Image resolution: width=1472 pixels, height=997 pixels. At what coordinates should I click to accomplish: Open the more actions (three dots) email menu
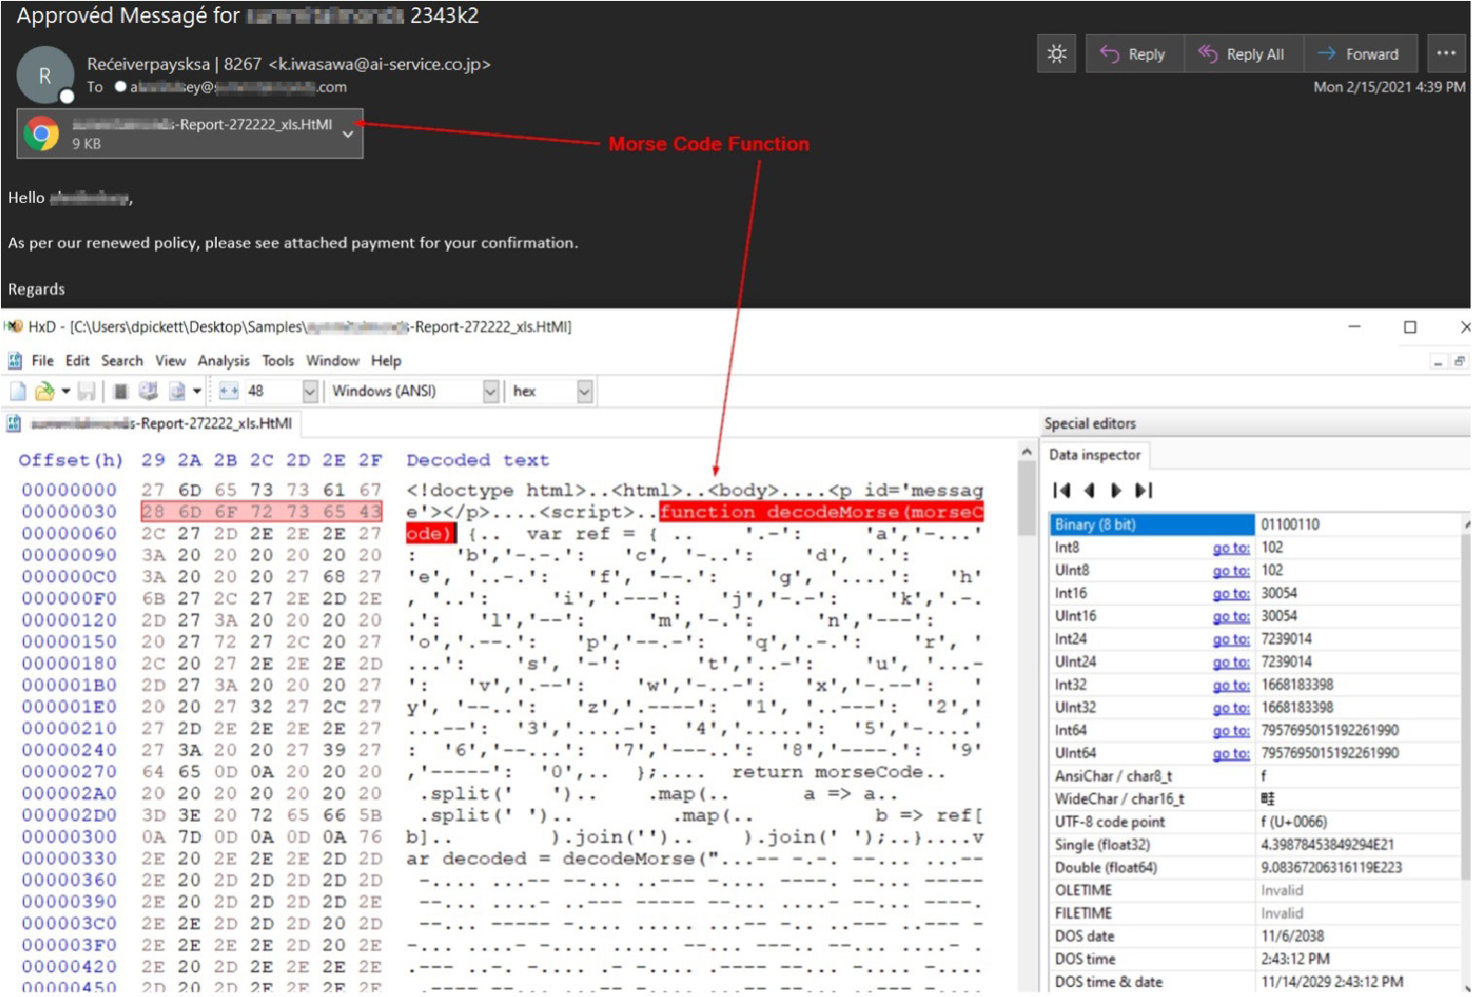1445,53
